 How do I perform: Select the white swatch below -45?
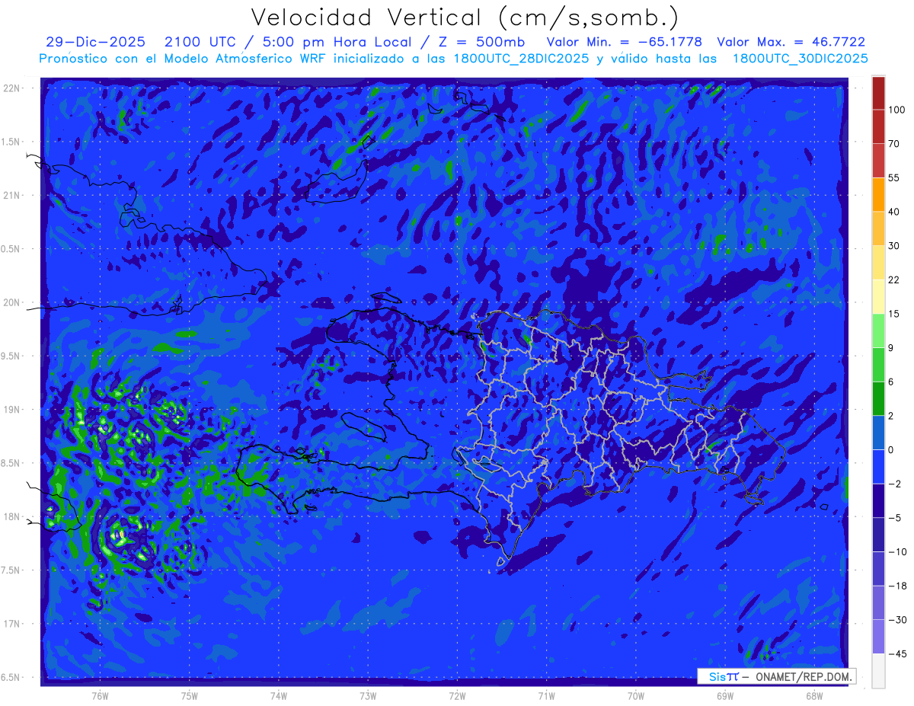tap(878, 670)
